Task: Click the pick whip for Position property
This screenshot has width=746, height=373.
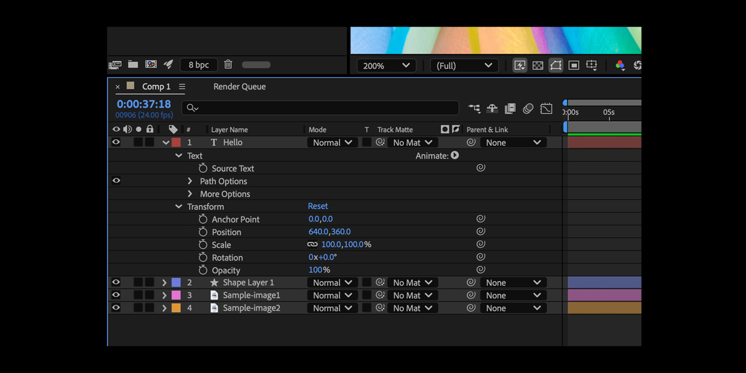Action: tap(481, 232)
